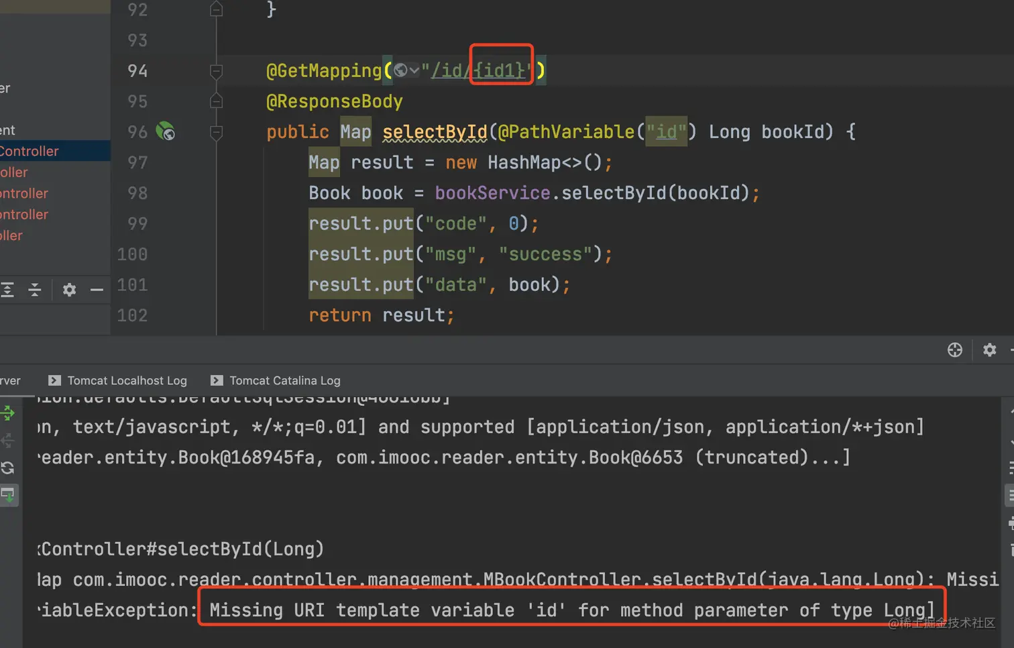This screenshot has width=1014, height=648.
Task: Click the Expand All icon in project panel
Action: 7,290
